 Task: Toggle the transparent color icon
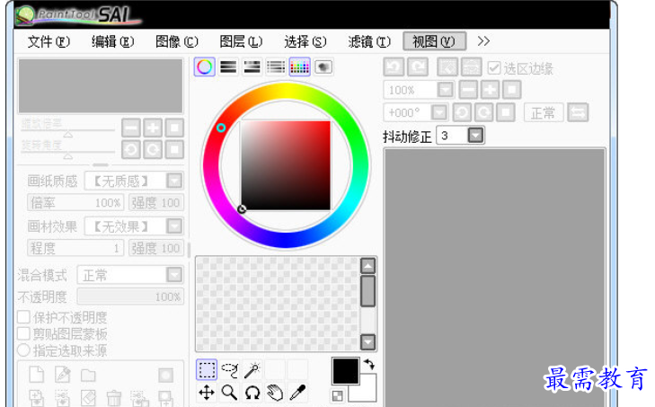click(x=338, y=395)
